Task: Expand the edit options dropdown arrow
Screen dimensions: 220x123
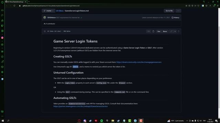Action: tap(175, 31)
